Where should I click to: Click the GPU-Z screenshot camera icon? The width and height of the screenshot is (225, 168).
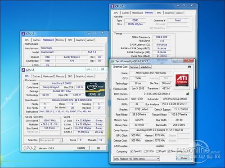[189, 67]
